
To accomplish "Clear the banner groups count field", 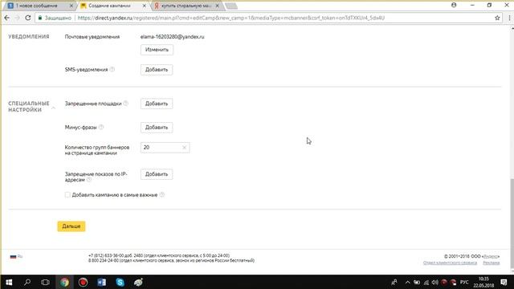I will tap(184, 148).
